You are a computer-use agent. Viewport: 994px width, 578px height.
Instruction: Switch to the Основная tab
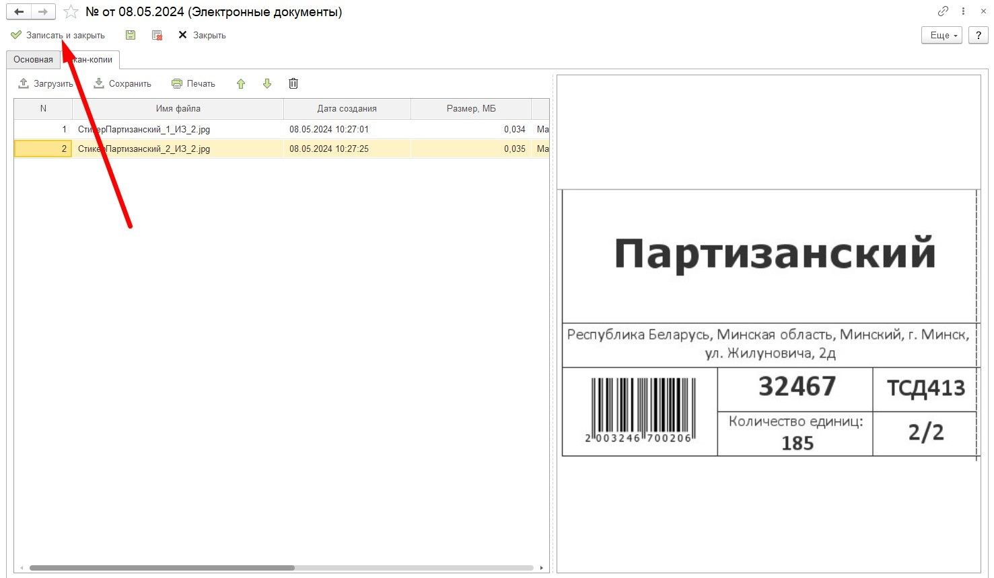coord(33,60)
